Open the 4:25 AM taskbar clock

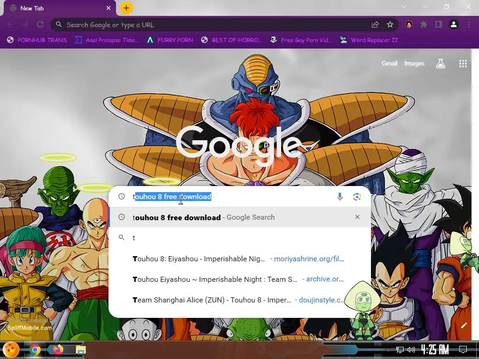click(x=435, y=350)
